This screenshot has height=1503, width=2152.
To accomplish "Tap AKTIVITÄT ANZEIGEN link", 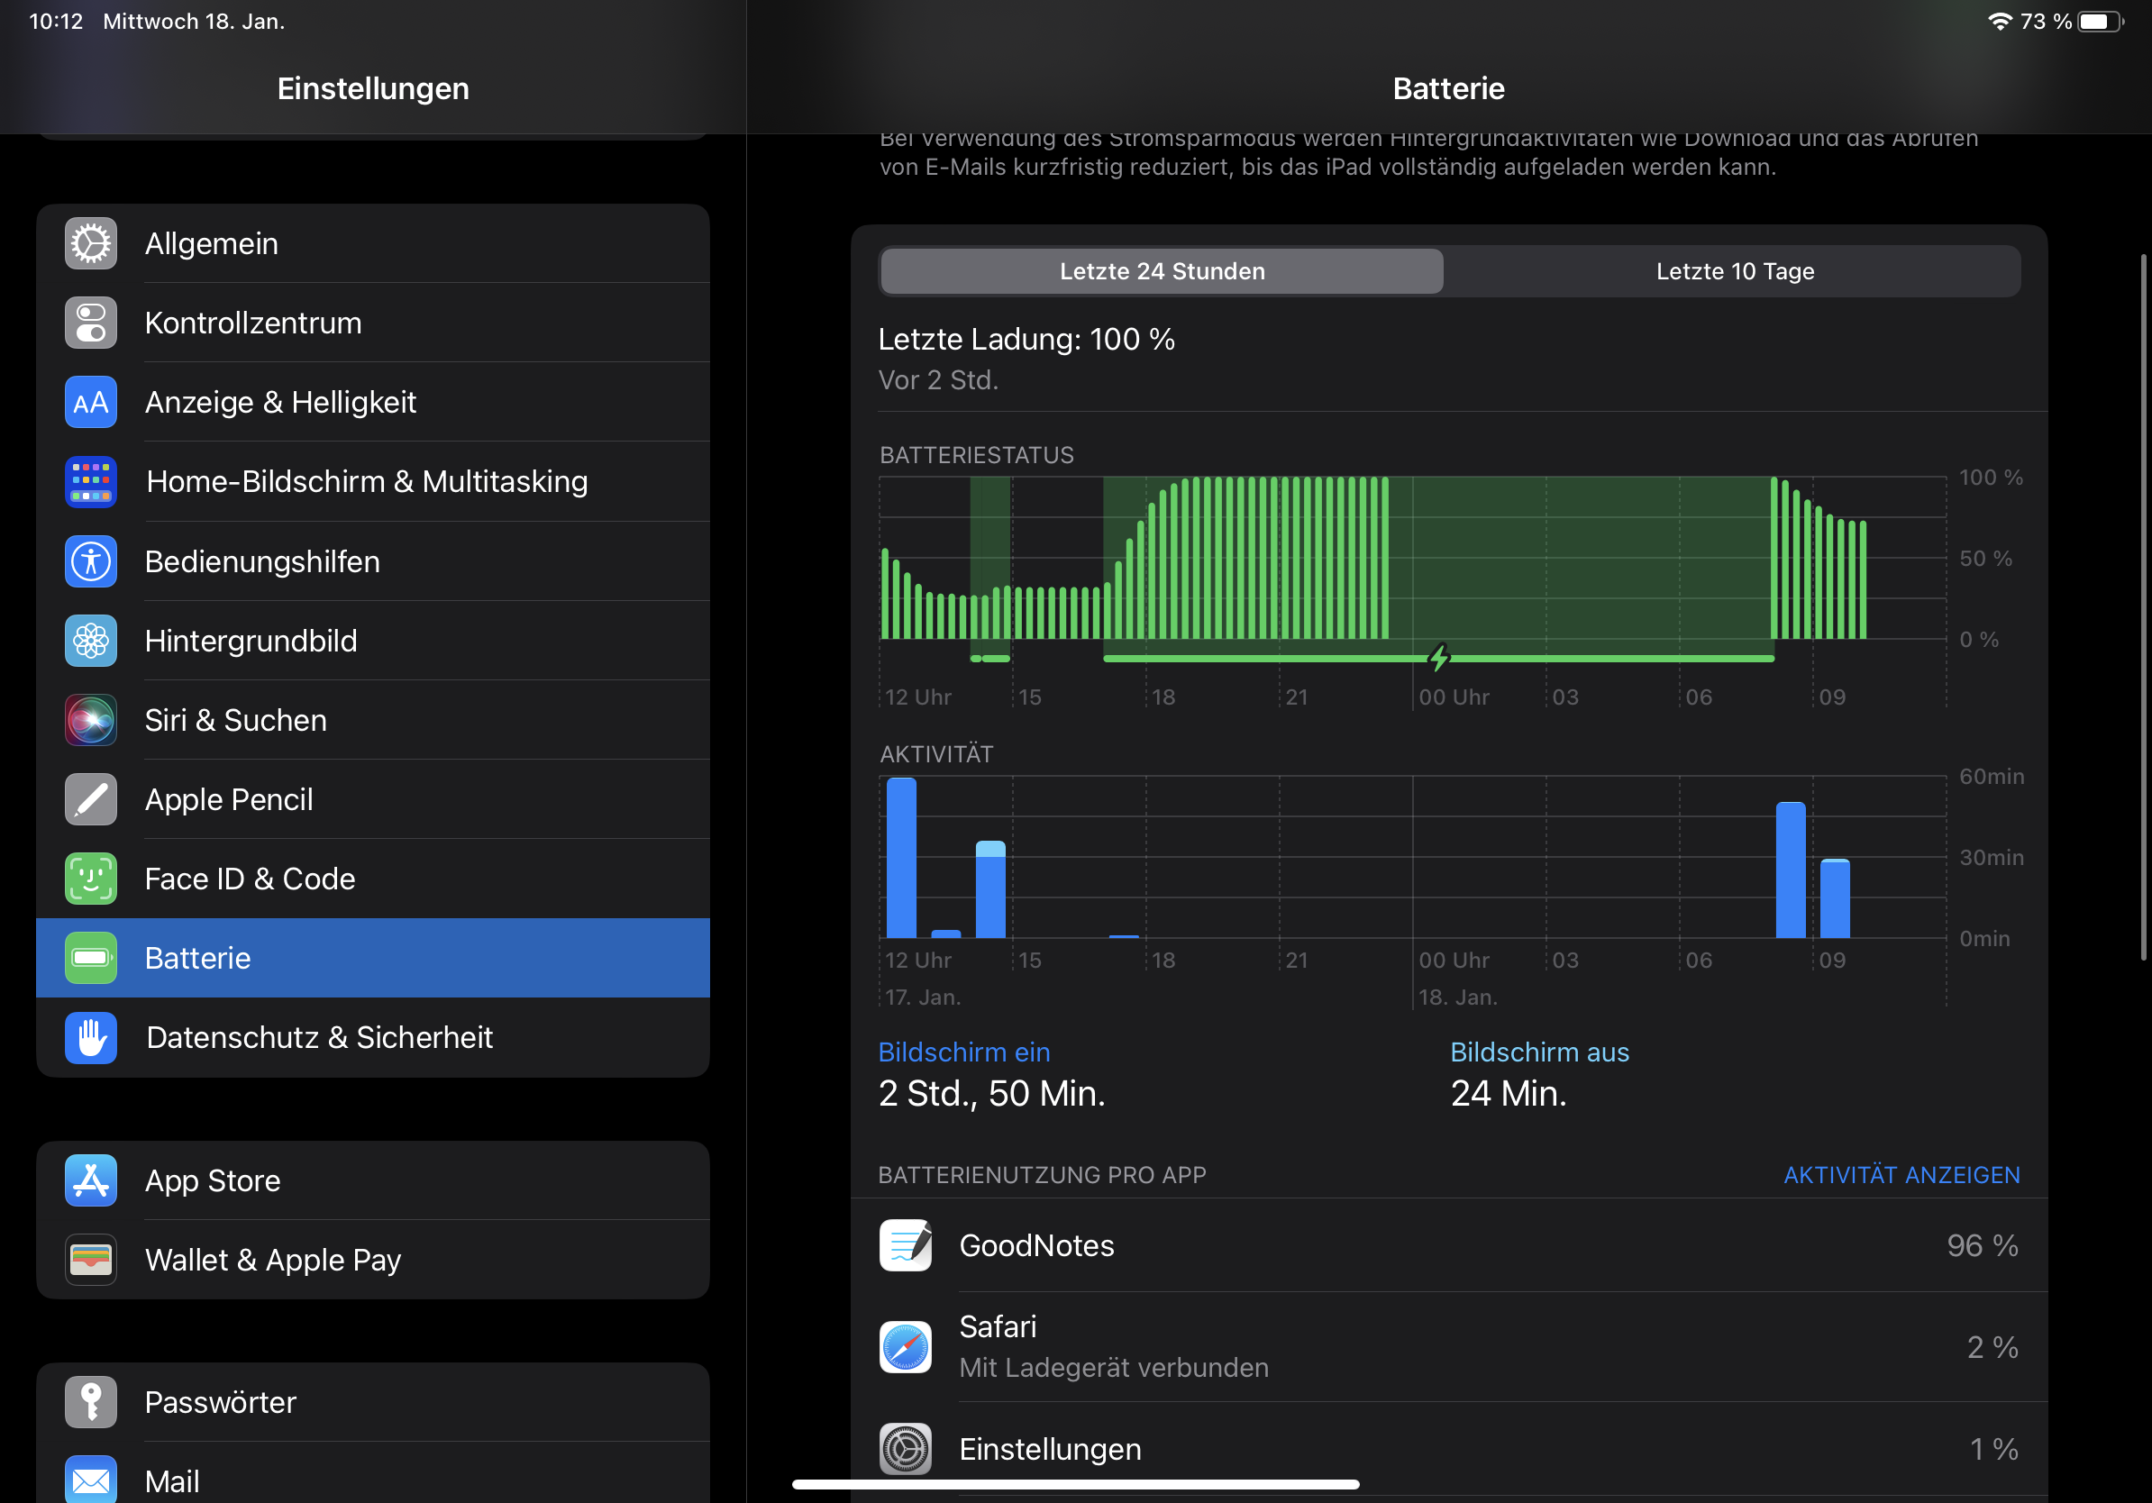I will (1901, 1175).
